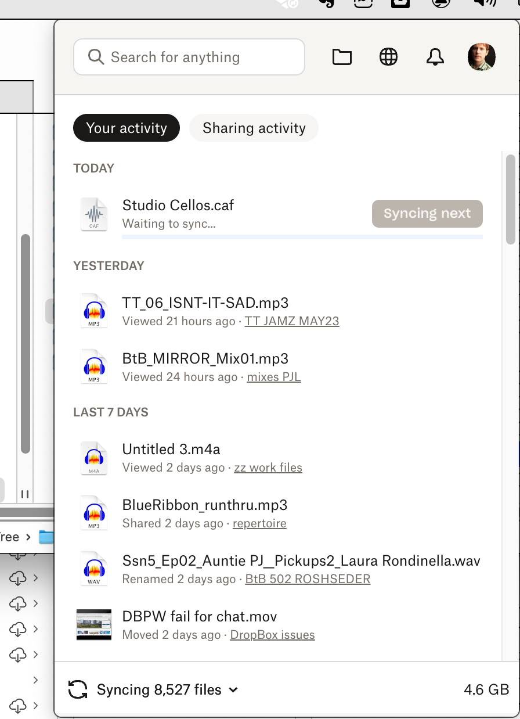Click the Studio Cellos.caf CAF file icon
The image size is (520, 719).
pos(93,213)
